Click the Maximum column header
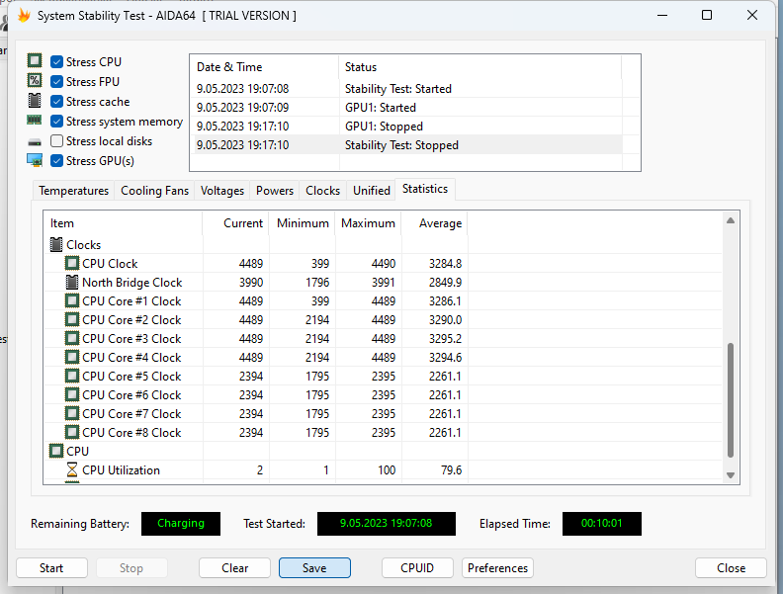 point(369,223)
